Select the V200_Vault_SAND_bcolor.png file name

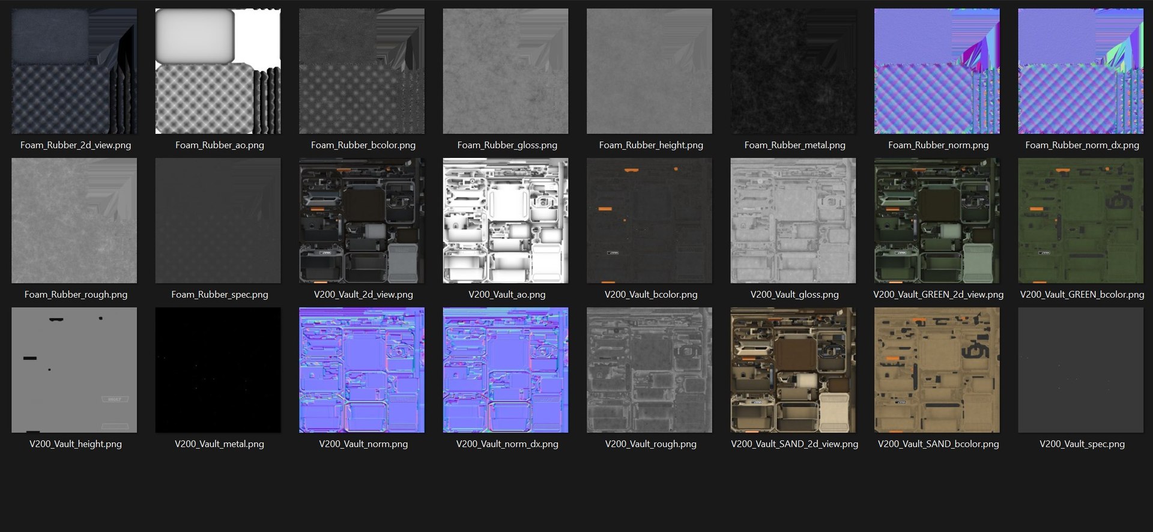pyautogui.click(x=939, y=444)
